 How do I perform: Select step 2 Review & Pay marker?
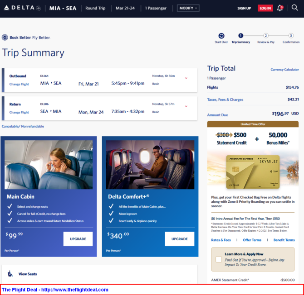pos(266,36)
